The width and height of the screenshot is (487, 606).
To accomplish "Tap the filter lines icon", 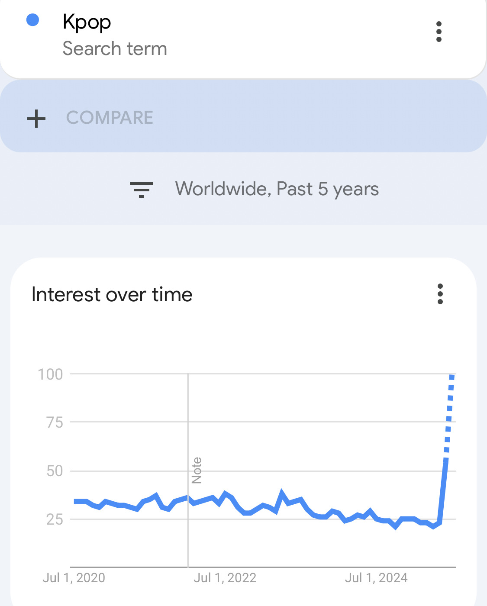I will click(142, 190).
